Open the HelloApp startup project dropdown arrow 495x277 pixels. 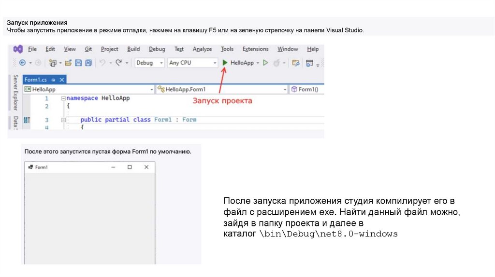[258, 63]
